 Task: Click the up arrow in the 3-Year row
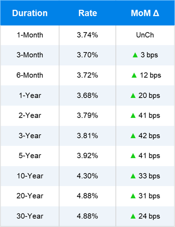click(x=133, y=136)
